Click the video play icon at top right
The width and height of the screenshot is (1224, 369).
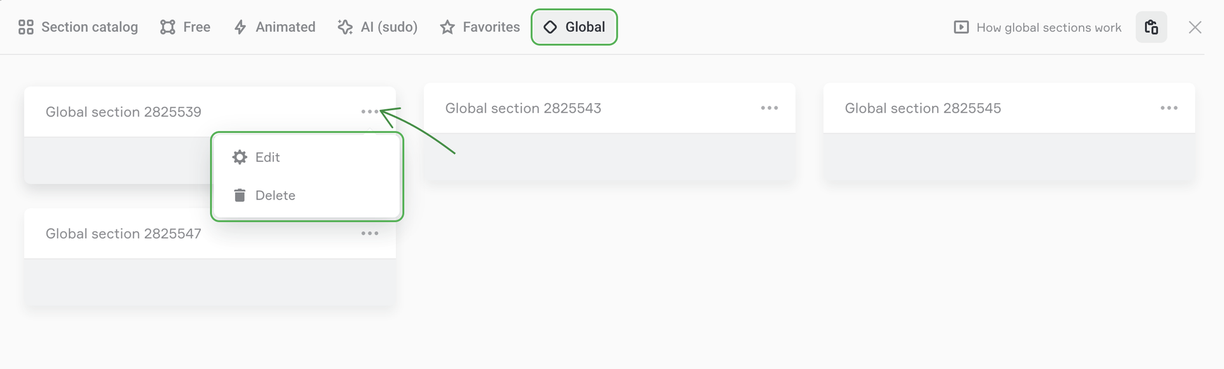(x=961, y=27)
